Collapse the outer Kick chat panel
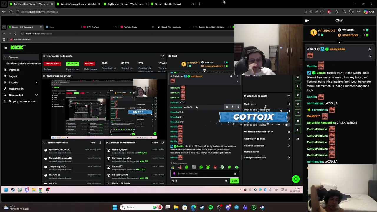Screen dimensions: 377x212 [x=307, y=20]
